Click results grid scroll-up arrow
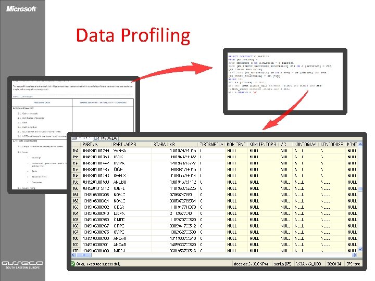Viewport: 375px width, 281px height. 360,144
